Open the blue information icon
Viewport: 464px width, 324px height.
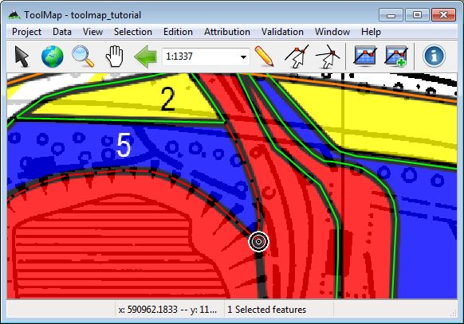click(x=435, y=56)
